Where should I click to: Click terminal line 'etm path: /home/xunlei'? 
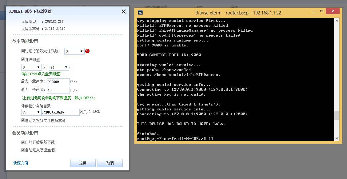pyautogui.click(x=164, y=70)
